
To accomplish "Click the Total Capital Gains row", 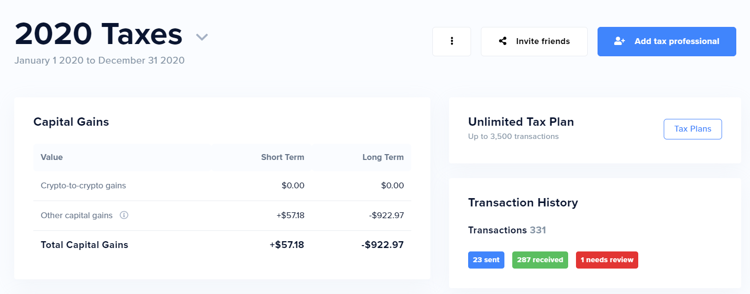I will click(x=222, y=245).
